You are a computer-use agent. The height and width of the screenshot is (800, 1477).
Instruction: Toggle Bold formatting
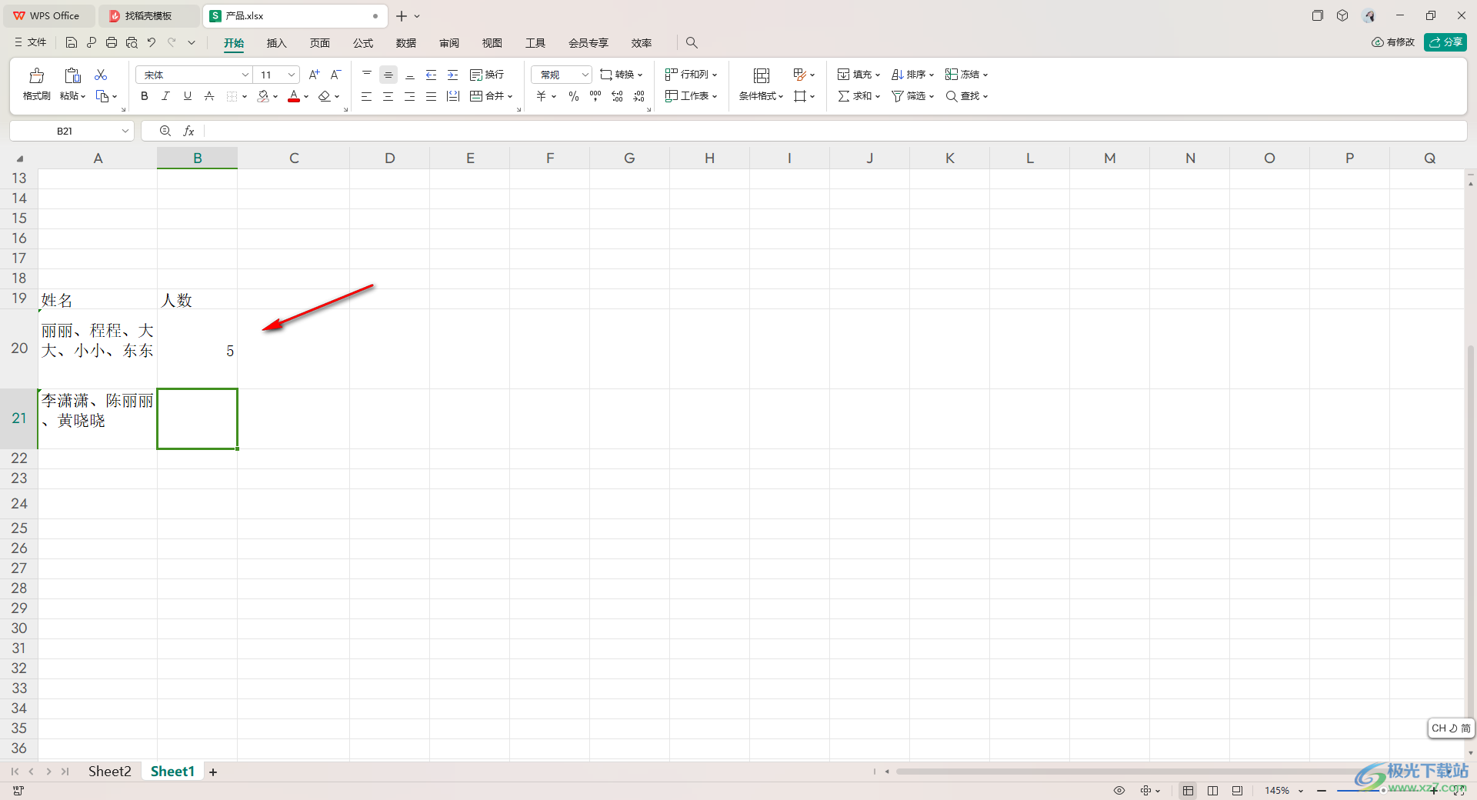(x=144, y=96)
